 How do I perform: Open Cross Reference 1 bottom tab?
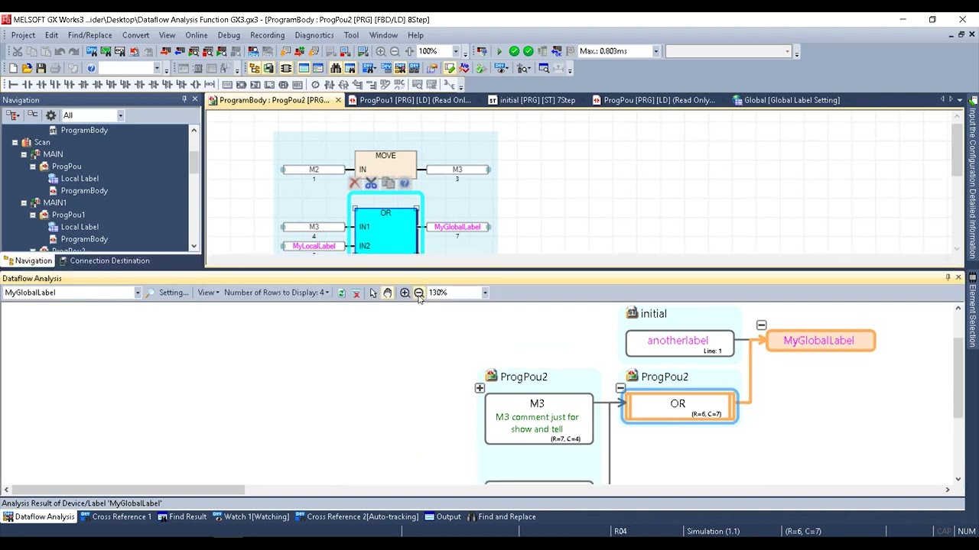(x=116, y=517)
